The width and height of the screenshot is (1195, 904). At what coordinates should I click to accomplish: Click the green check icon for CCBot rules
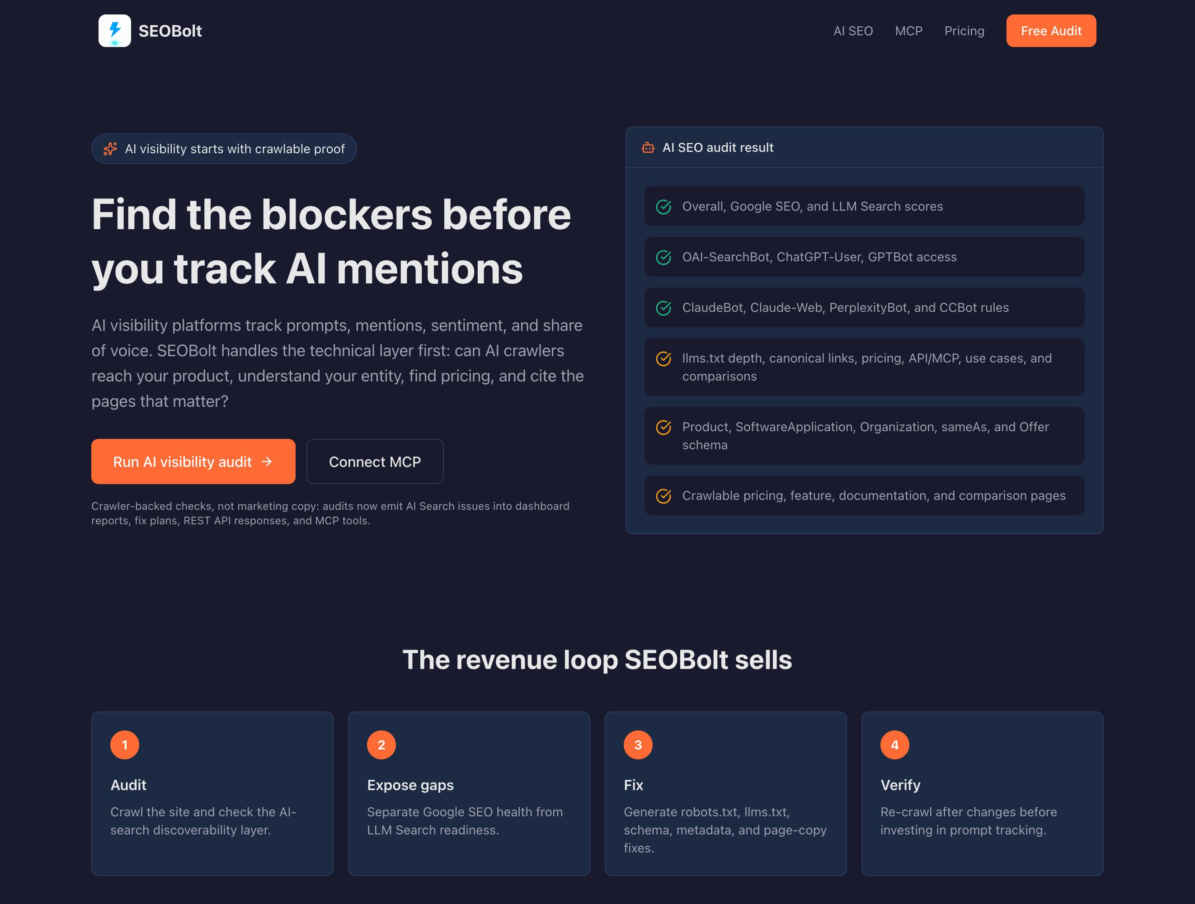click(x=663, y=308)
